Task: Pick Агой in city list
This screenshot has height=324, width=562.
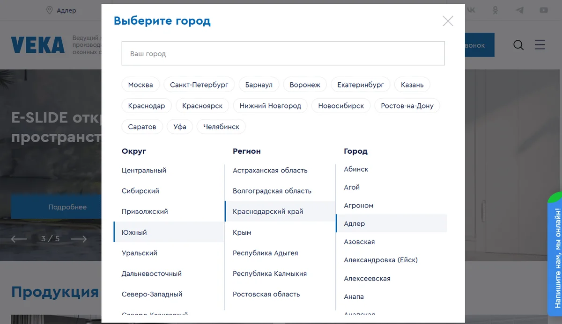Action: [391, 187]
